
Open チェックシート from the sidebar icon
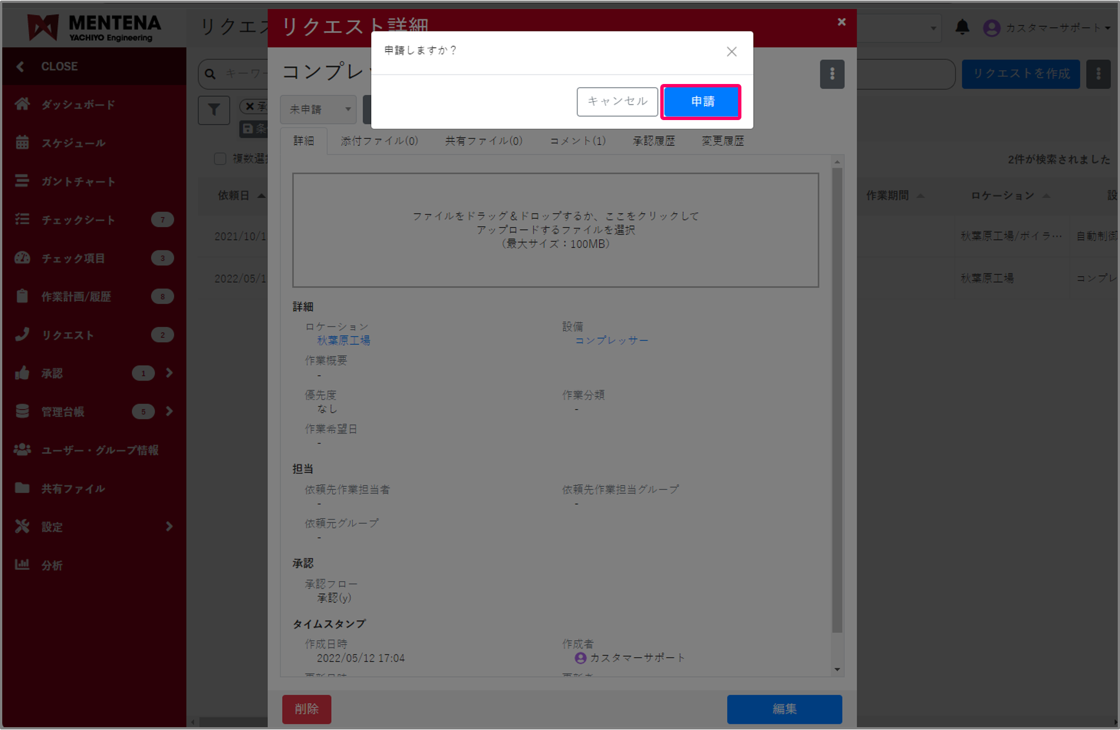click(x=23, y=219)
